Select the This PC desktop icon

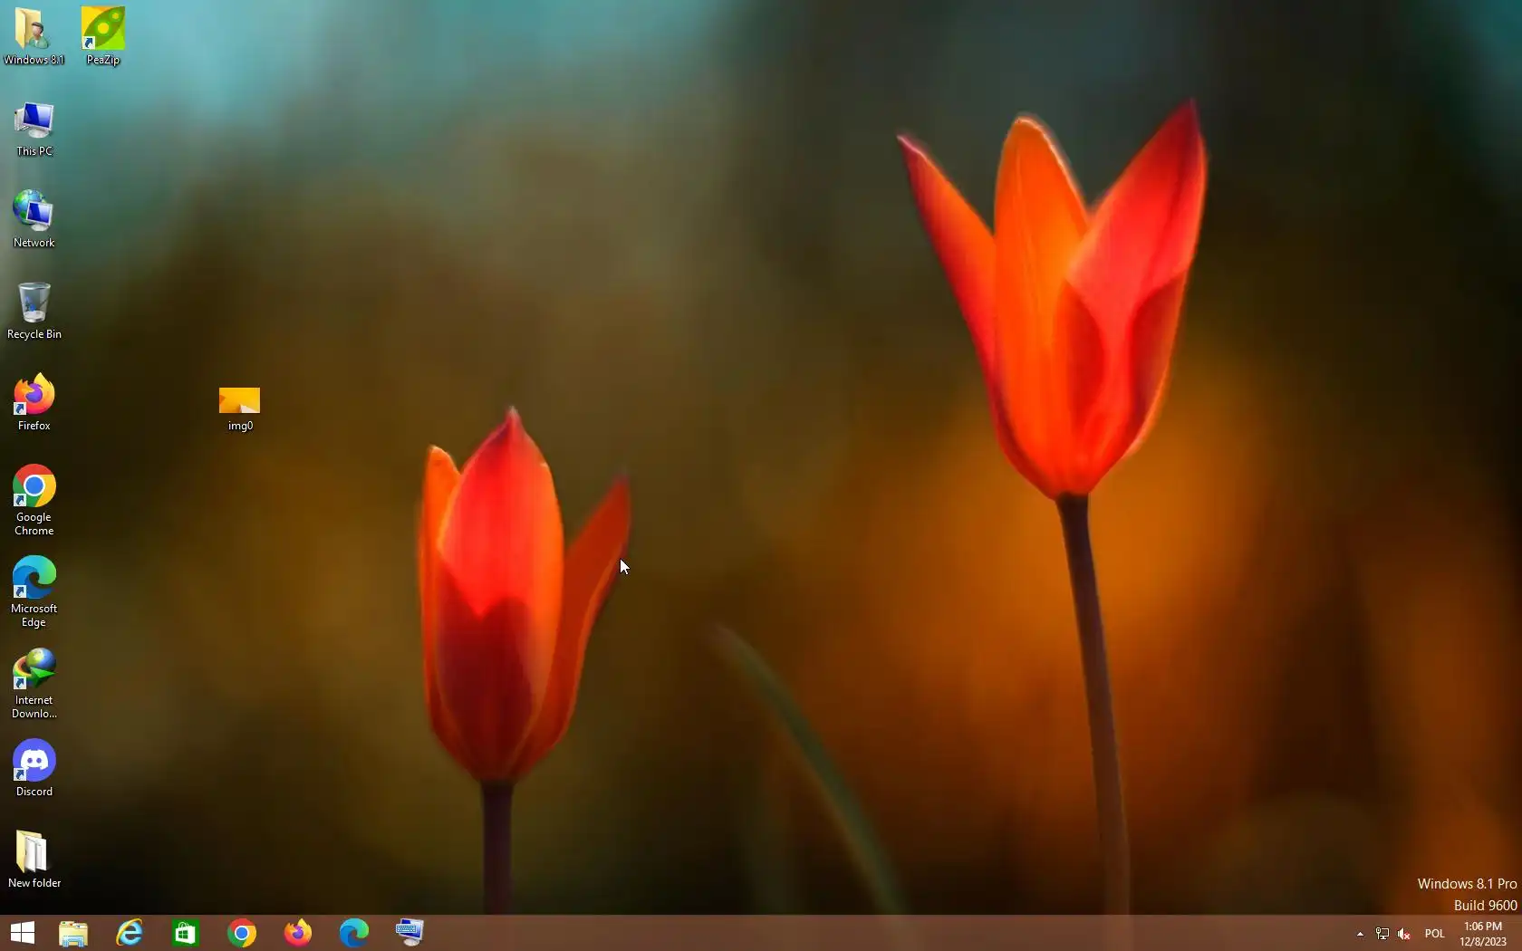(34, 129)
